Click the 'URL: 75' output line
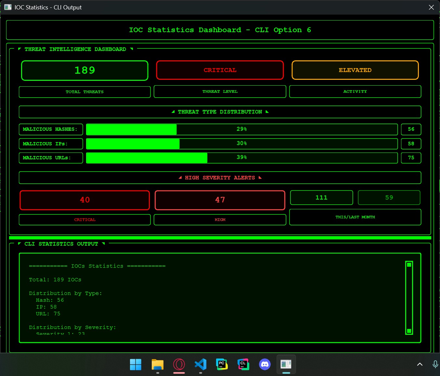The height and width of the screenshot is (376, 440). (48, 314)
